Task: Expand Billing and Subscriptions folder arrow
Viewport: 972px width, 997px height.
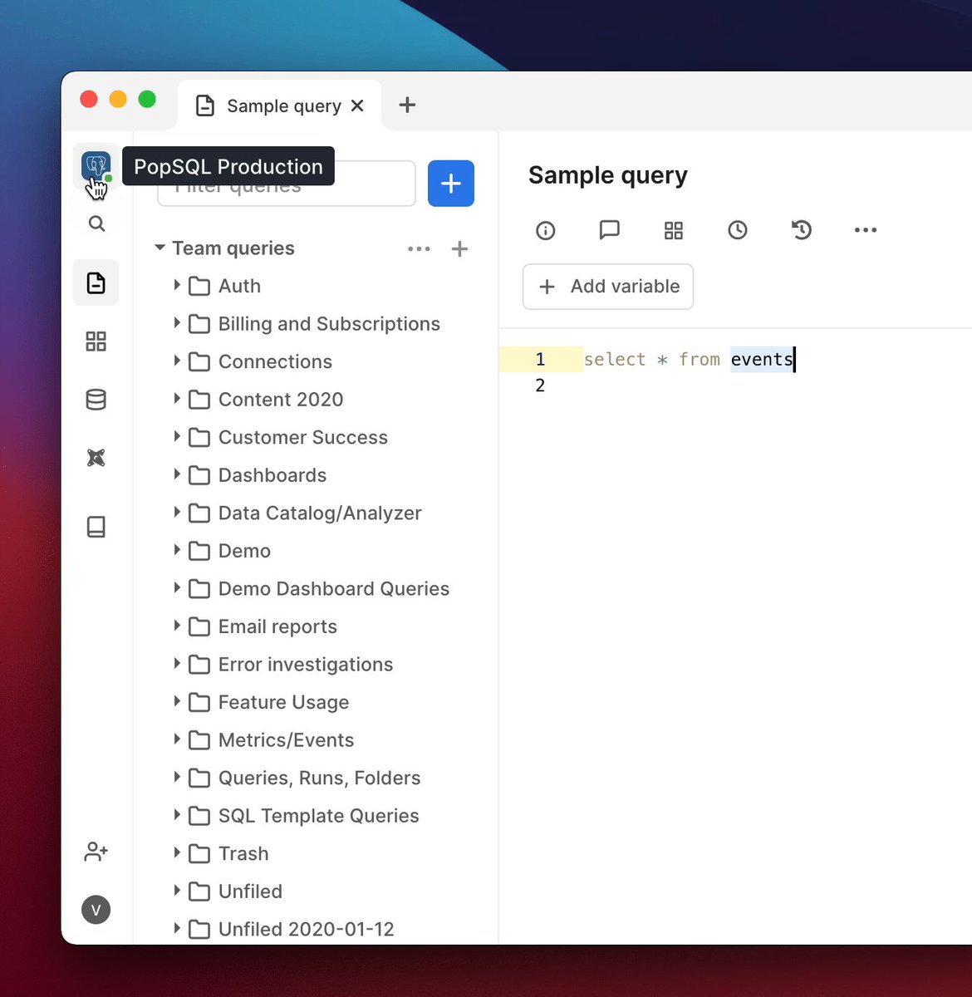Action: [177, 323]
